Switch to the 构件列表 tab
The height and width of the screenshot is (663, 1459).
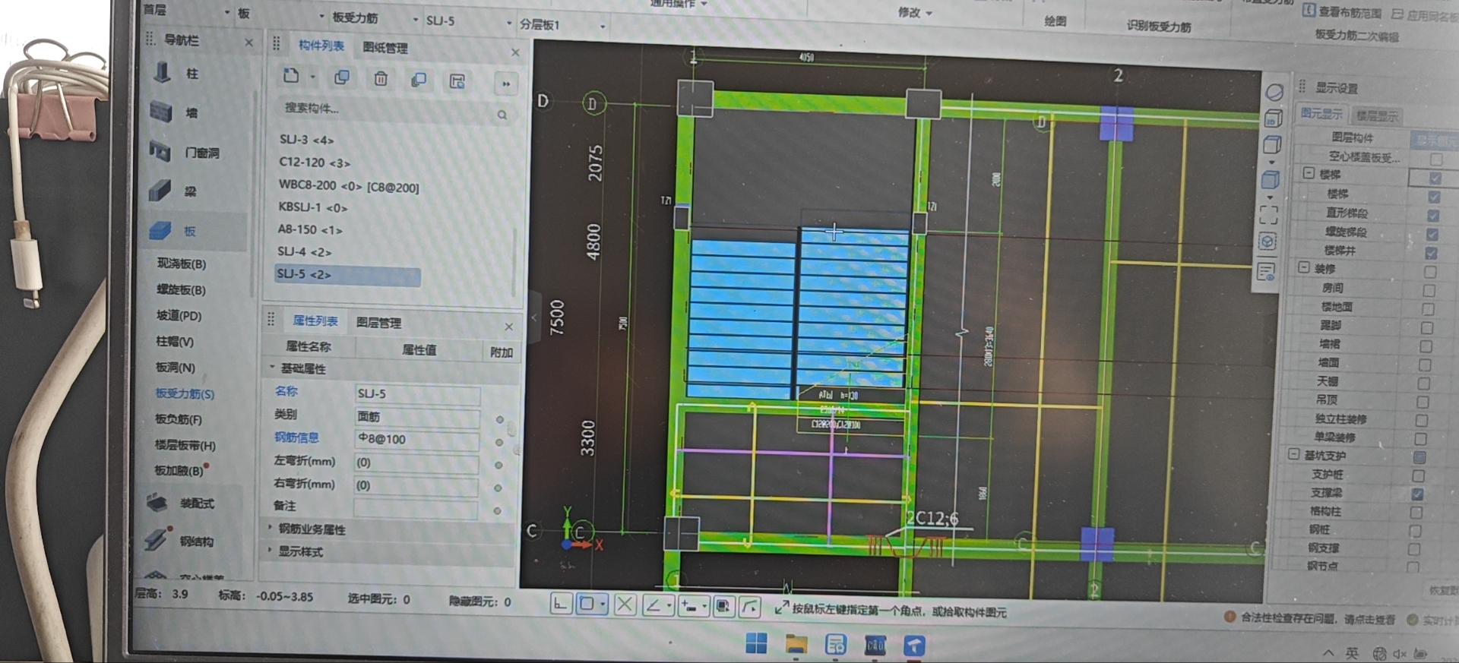tap(321, 46)
